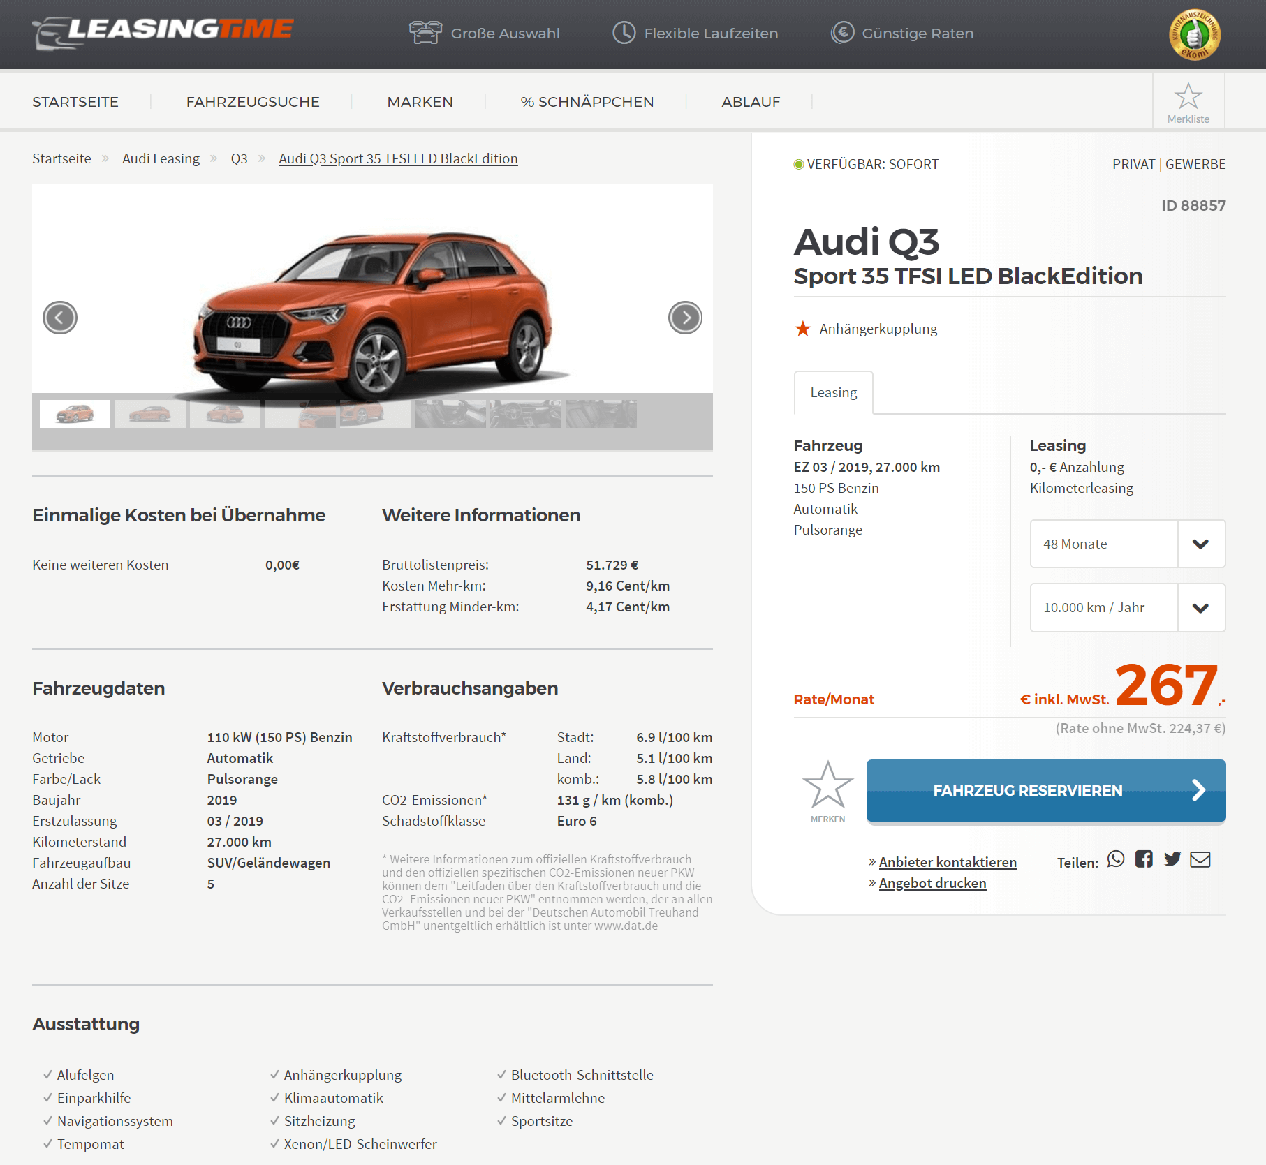Image resolution: width=1266 pixels, height=1165 pixels.
Task: Select the eighth thumbnail, rear seats
Action: (x=601, y=413)
